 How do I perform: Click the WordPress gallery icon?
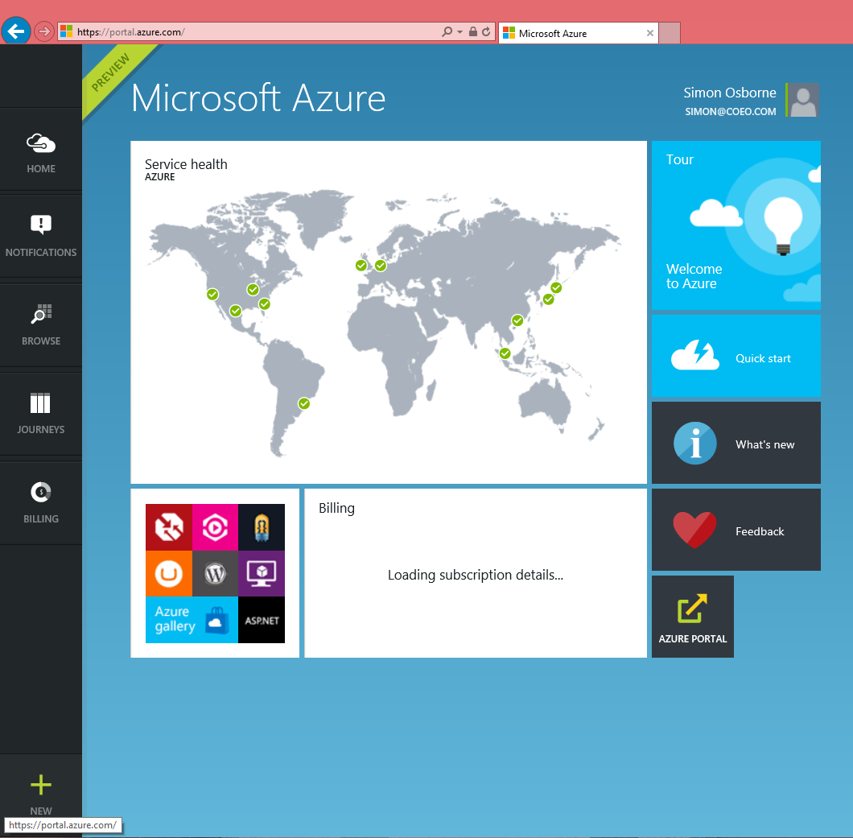(x=215, y=573)
